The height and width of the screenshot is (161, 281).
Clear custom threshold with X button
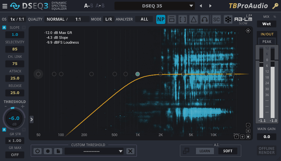point(130,151)
